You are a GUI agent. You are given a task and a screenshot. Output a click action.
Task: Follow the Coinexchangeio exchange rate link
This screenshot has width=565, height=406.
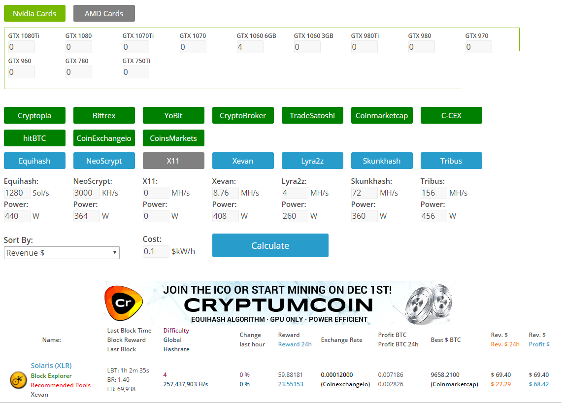pyautogui.click(x=345, y=384)
